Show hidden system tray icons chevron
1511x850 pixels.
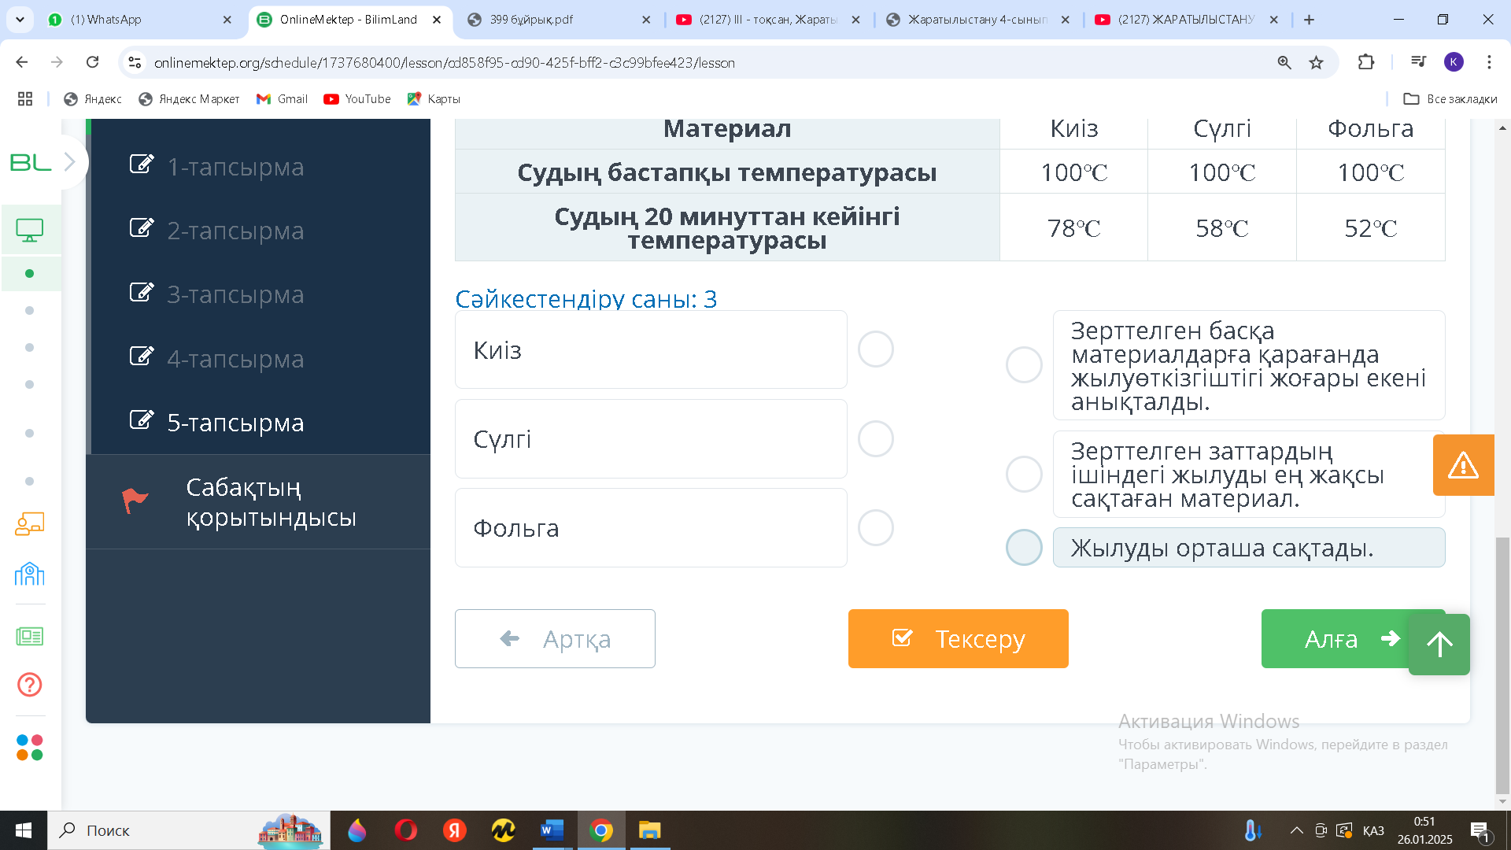click(1296, 830)
